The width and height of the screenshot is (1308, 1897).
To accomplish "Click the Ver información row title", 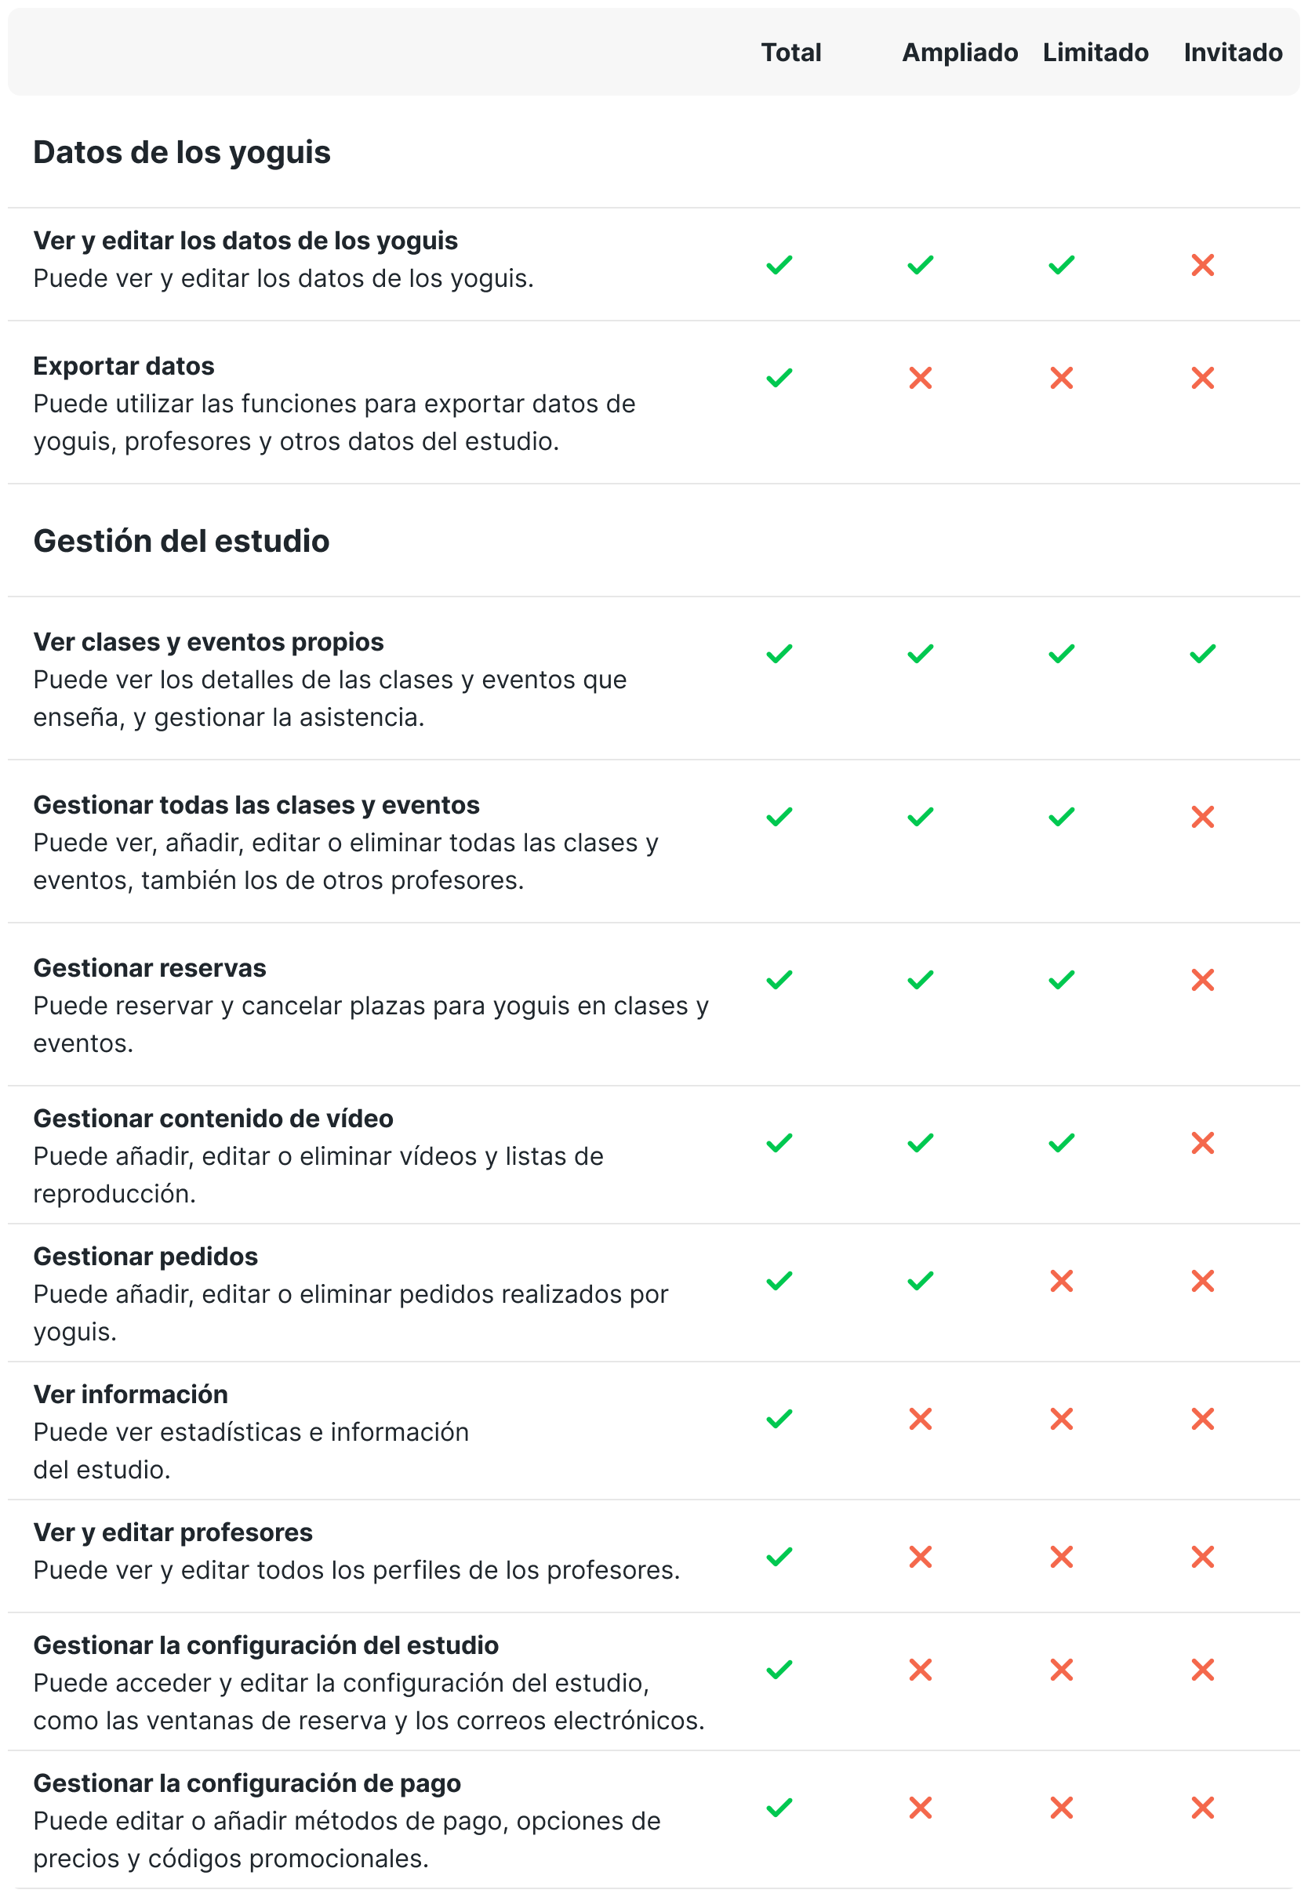I will (130, 1394).
